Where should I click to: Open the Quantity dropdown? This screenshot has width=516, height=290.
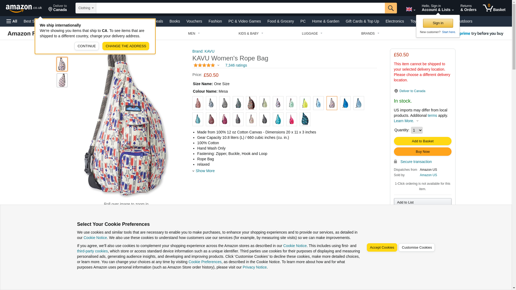coord(417,130)
